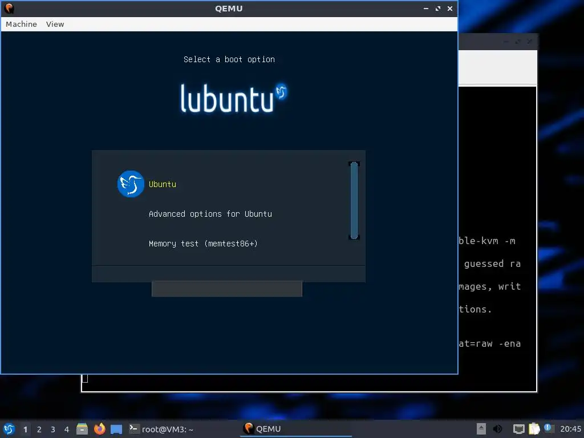Switch to virtual desktop 2
This screenshot has width=584, height=438.
[39, 429]
